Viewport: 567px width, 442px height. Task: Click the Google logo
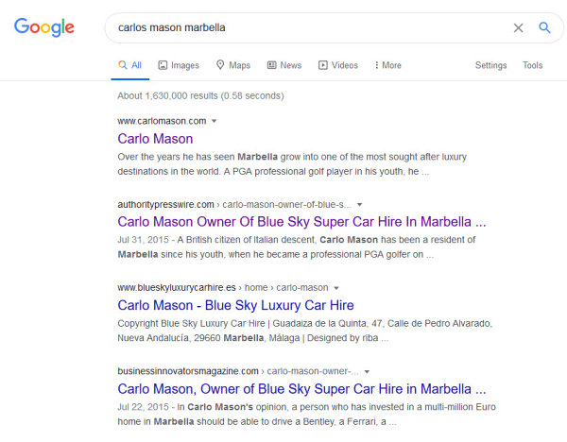[44, 27]
